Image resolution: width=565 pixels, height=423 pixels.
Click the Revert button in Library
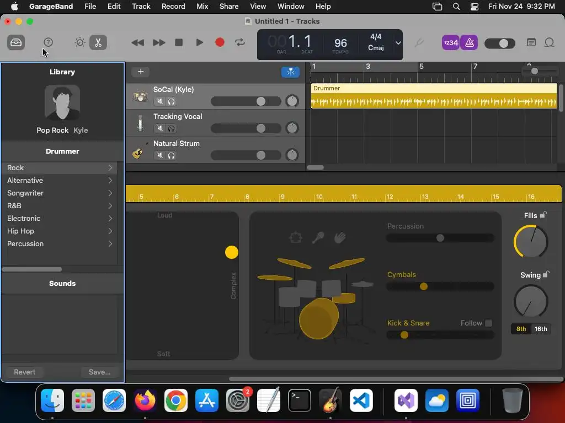pos(24,372)
